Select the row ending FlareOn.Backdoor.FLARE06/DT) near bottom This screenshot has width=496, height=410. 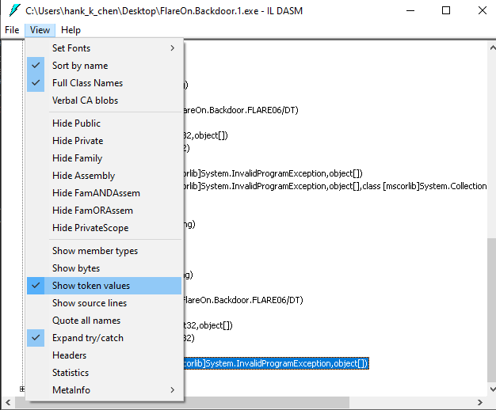point(243,300)
